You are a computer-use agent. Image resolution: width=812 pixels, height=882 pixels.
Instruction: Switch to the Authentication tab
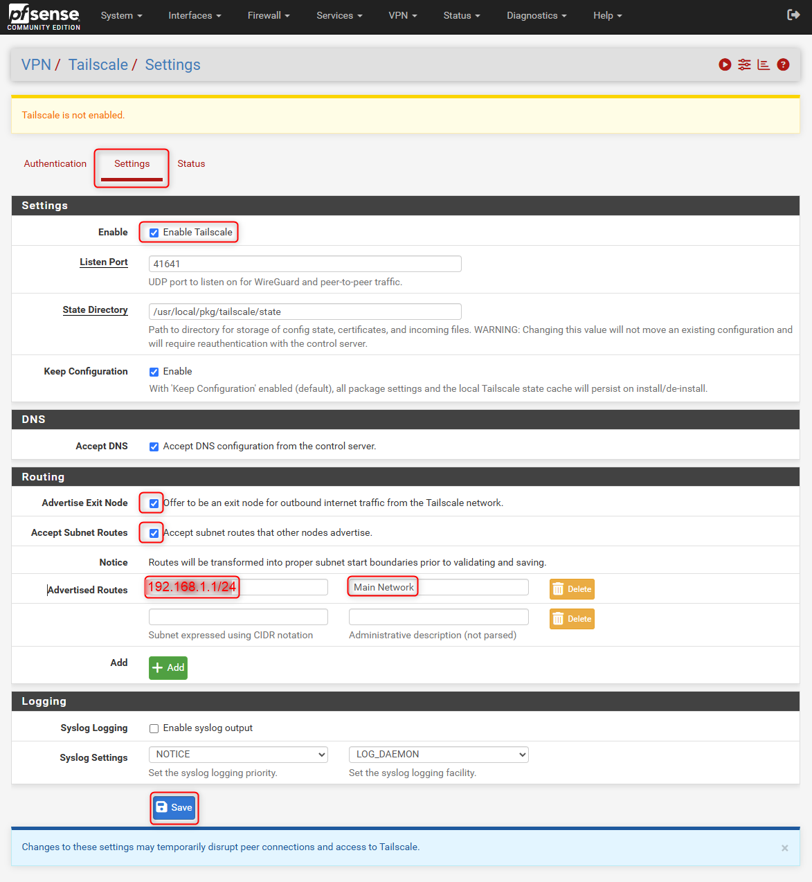[x=55, y=163]
